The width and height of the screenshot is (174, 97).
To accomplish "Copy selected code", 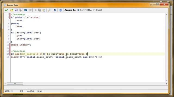I will [x=40, y=10].
